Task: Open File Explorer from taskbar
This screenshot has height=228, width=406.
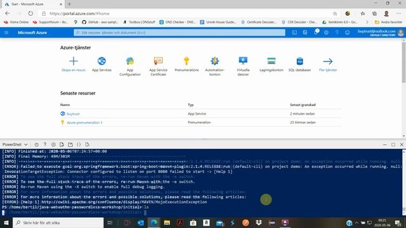Action: pos(167,222)
